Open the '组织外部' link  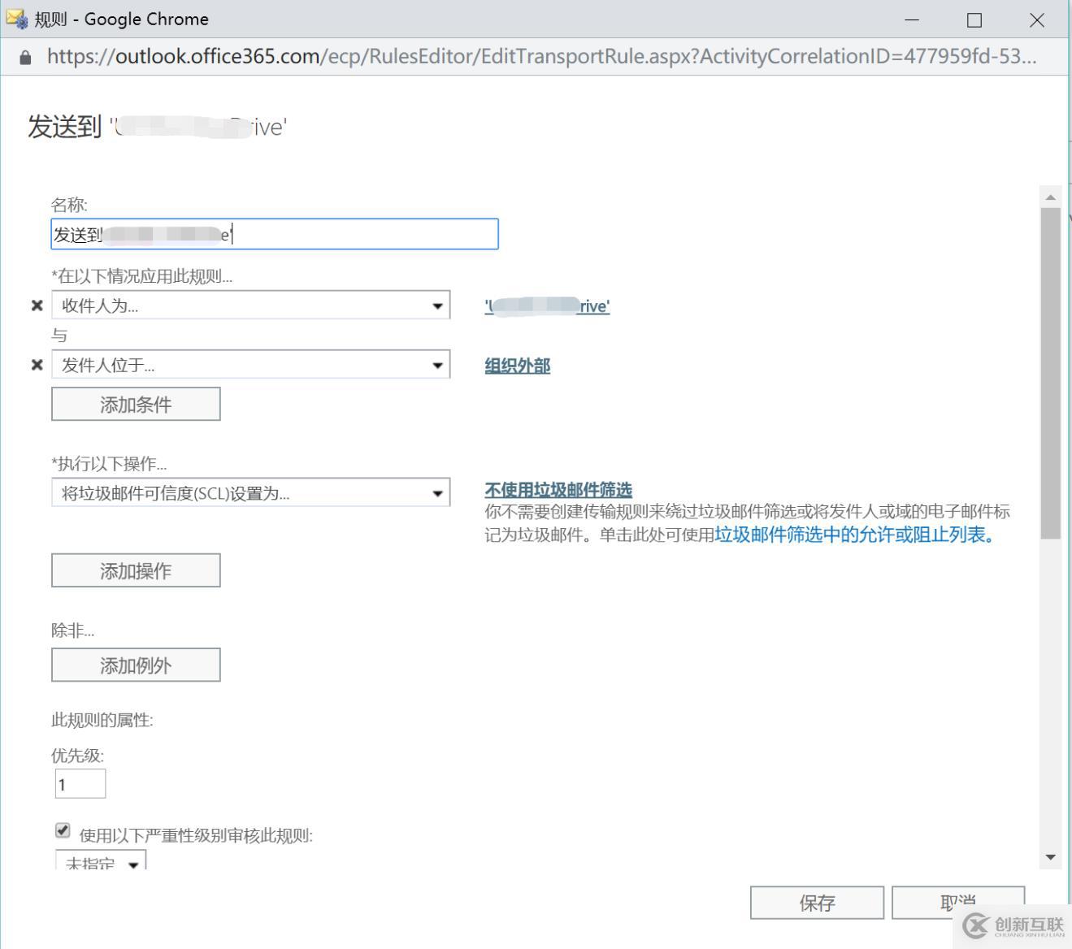pyautogui.click(x=518, y=366)
